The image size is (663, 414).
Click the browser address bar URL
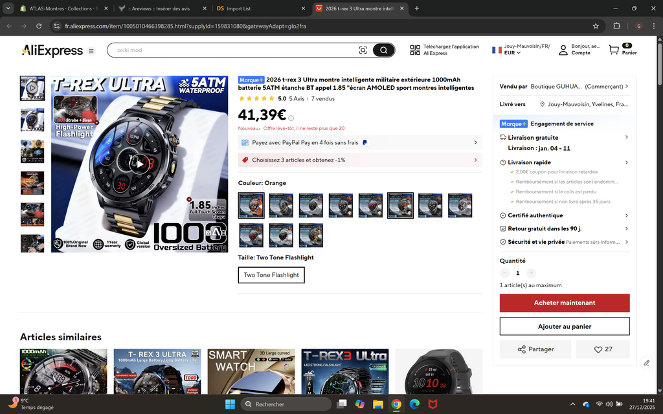[185, 26]
